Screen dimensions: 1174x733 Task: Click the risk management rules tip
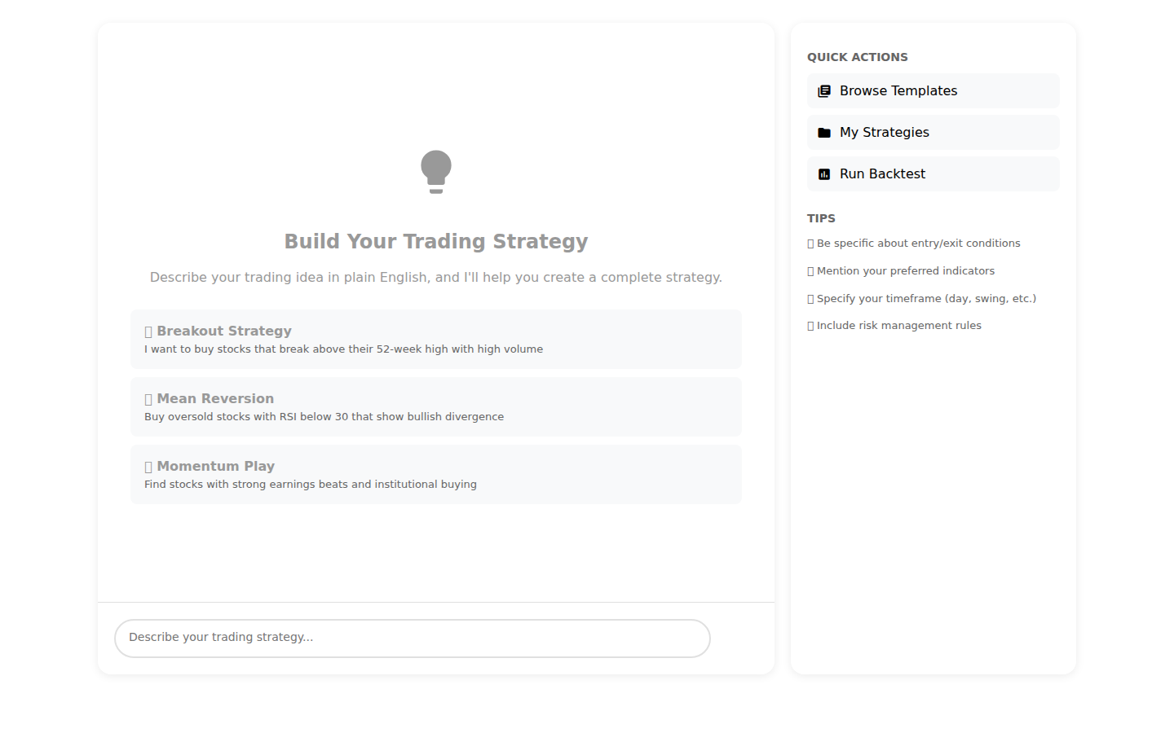[x=894, y=325]
